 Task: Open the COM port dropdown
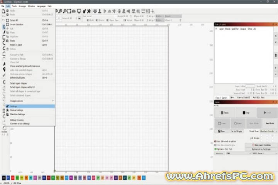tap(239, 153)
